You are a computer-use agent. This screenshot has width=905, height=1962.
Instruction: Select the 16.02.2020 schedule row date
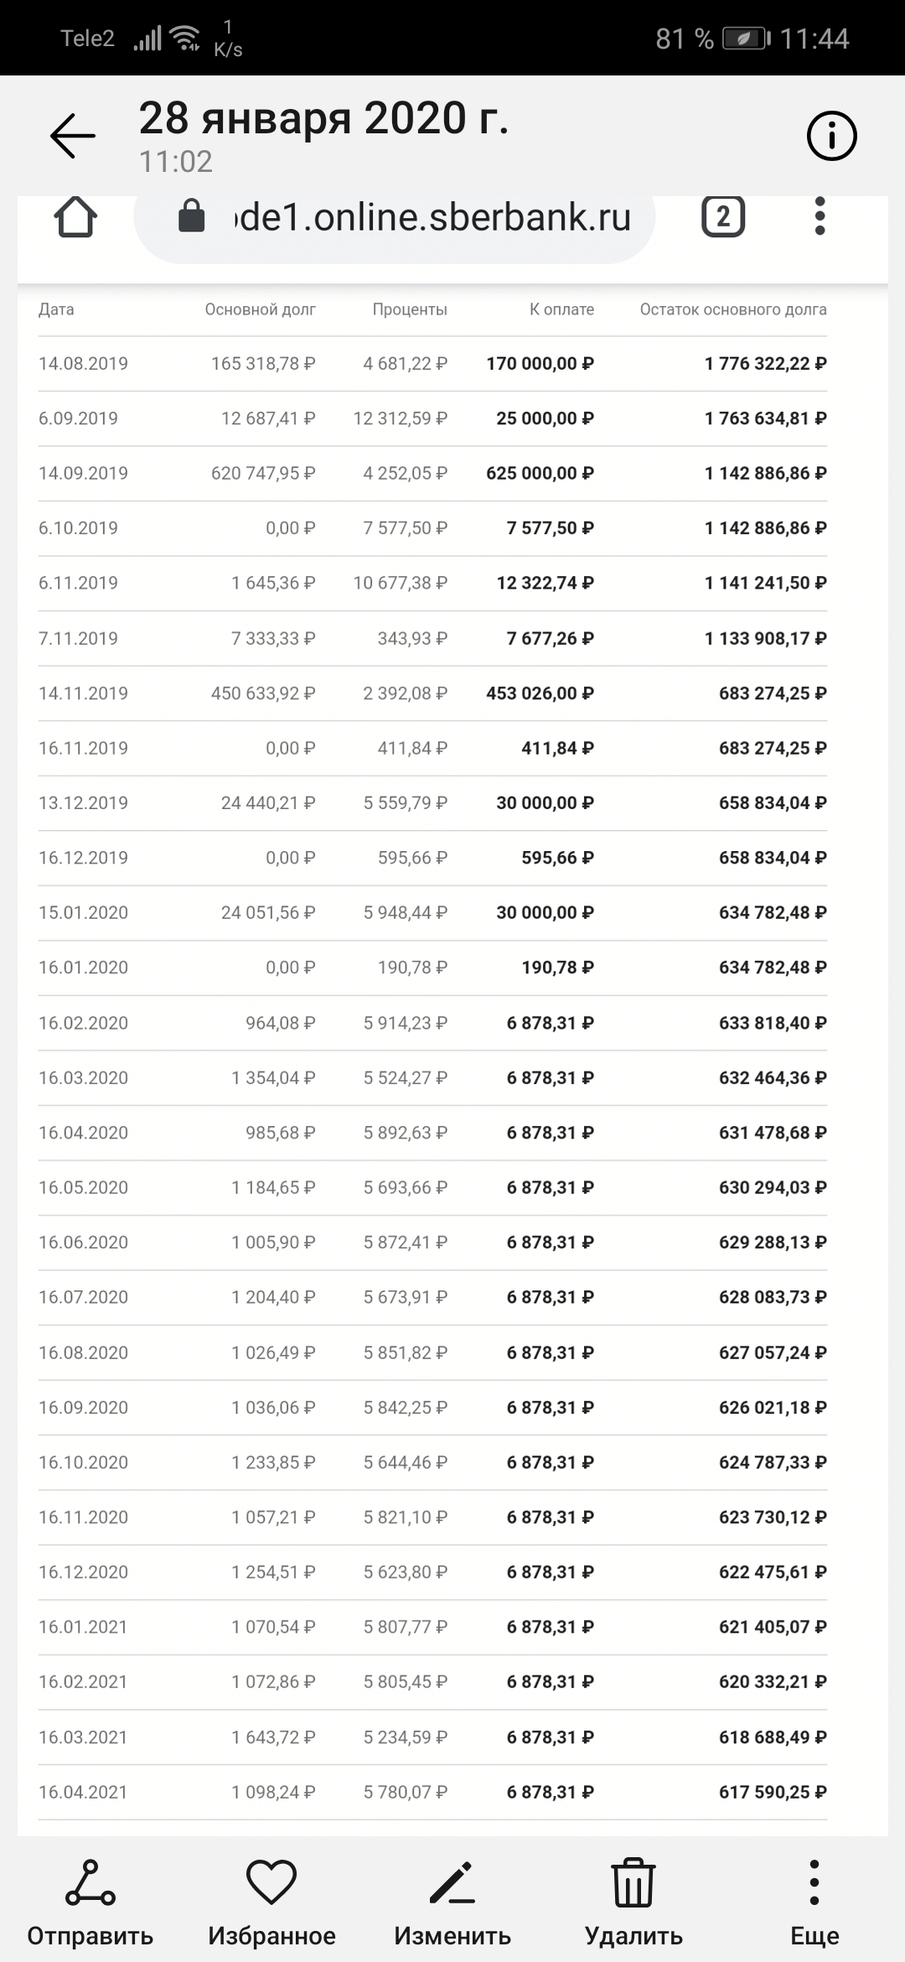pyautogui.click(x=83, y=1023)
